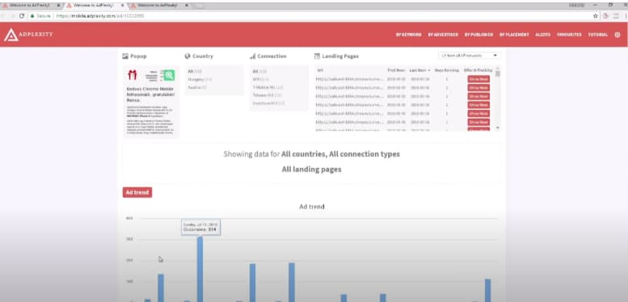
Task: Filter by Austria country
Action: (x=197, y=86)
